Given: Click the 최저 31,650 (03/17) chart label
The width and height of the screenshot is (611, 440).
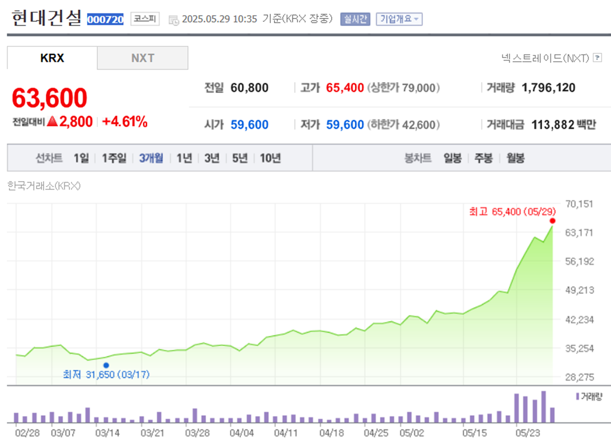Looking at the screenshot, I should tap(106, 374).
